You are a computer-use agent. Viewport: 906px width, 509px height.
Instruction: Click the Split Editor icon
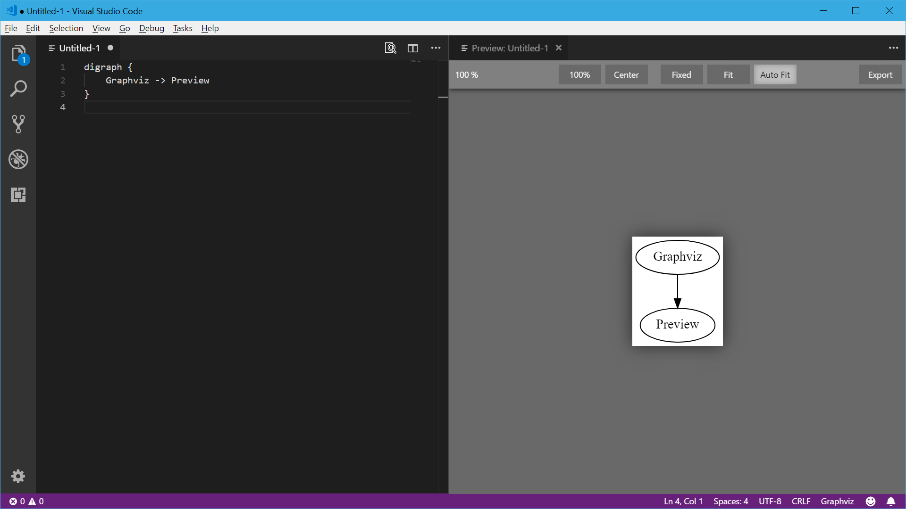[x=413, y=48]
